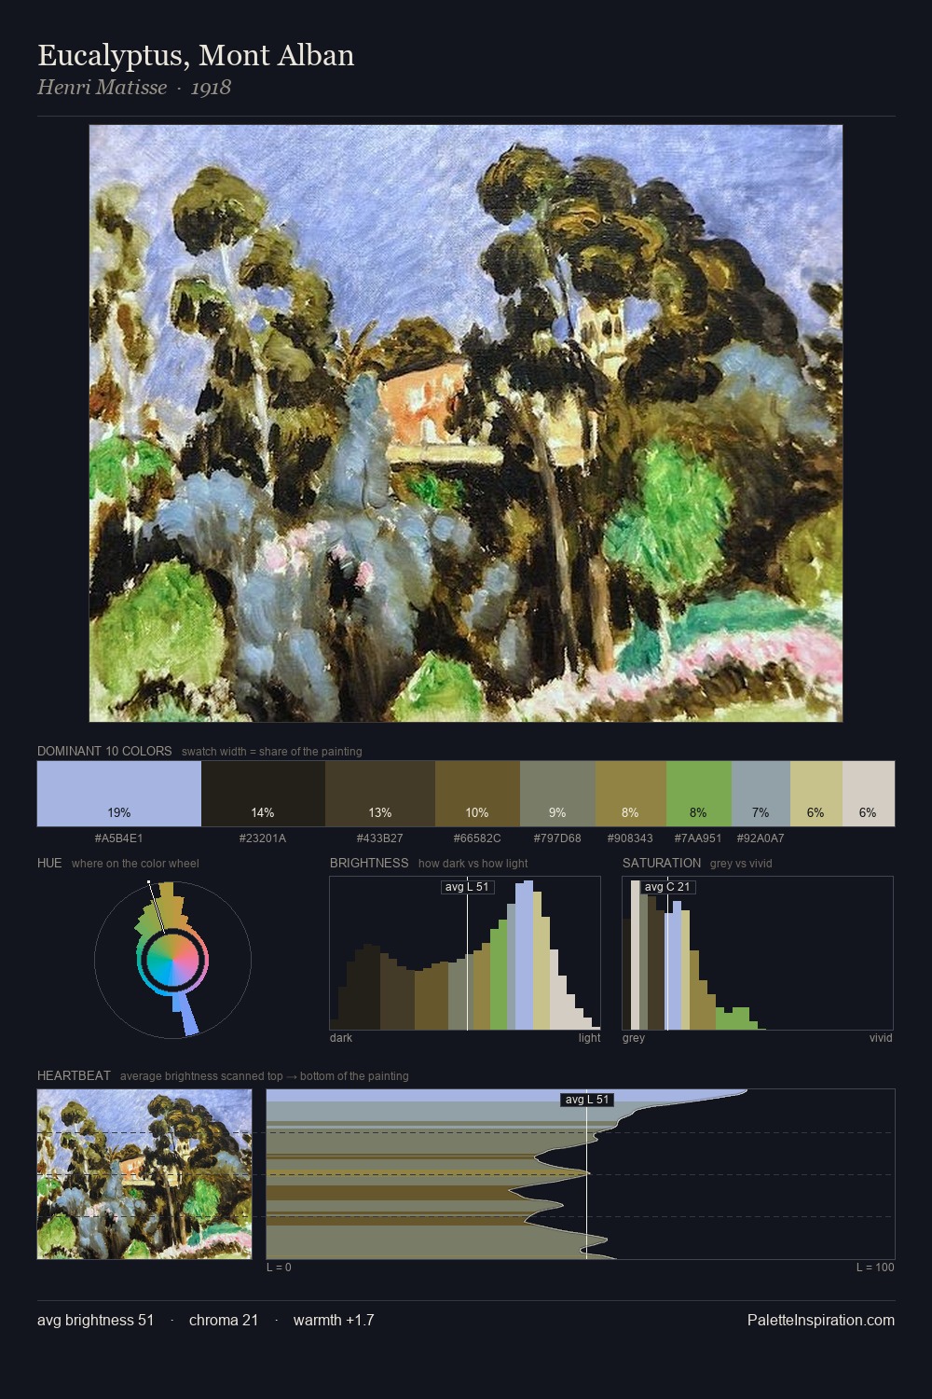Click 'swatch width = share of the painting' caption
This screenshot has height=1399, width=932.
pyautogui.click(x=272, y=752)
